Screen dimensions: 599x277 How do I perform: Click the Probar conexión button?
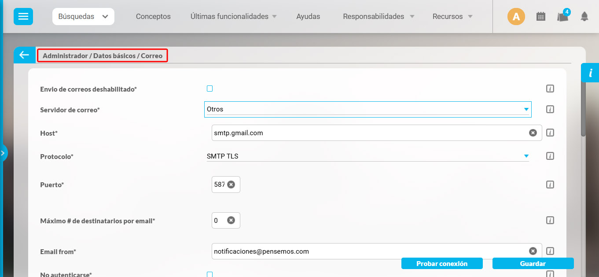pos(442,263)
